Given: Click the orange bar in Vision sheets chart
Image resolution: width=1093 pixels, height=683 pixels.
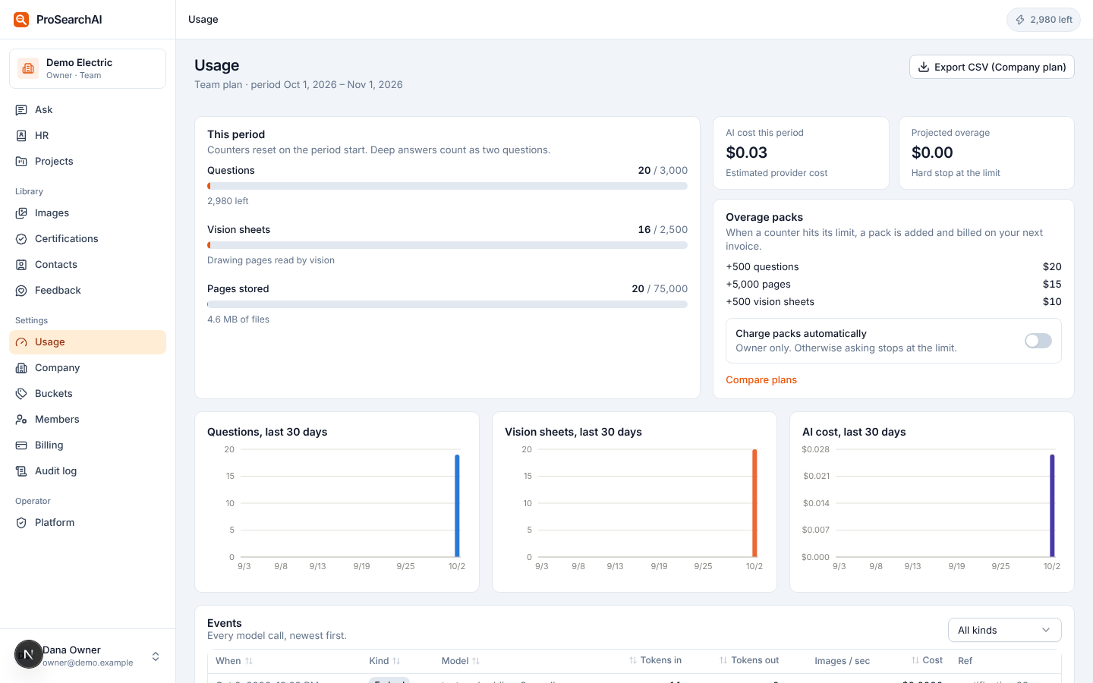Looking at the screenshot, I should click(754, 503).
